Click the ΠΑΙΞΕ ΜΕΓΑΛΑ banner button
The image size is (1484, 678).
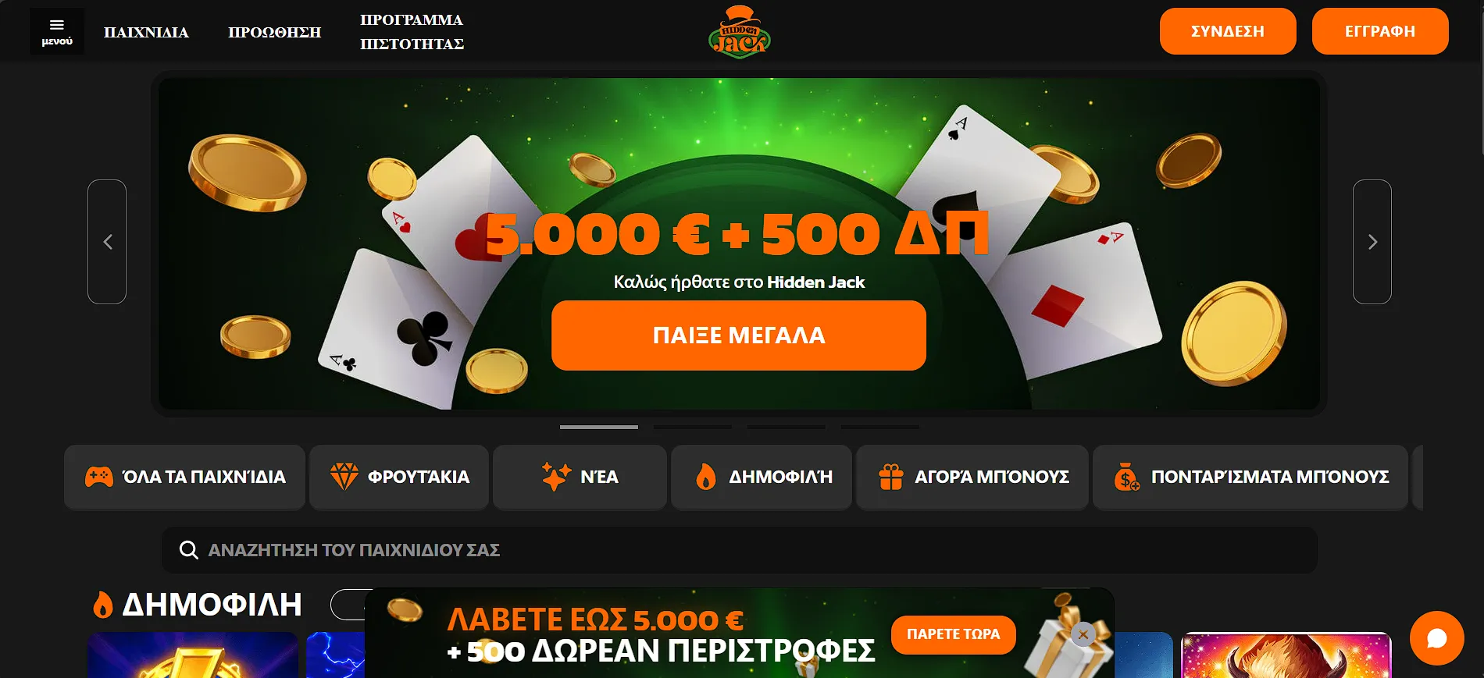click(x=739, y=335)
